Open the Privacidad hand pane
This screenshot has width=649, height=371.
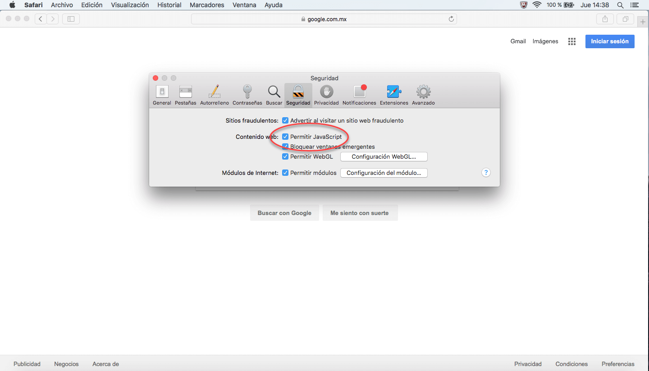pos(326,95)
